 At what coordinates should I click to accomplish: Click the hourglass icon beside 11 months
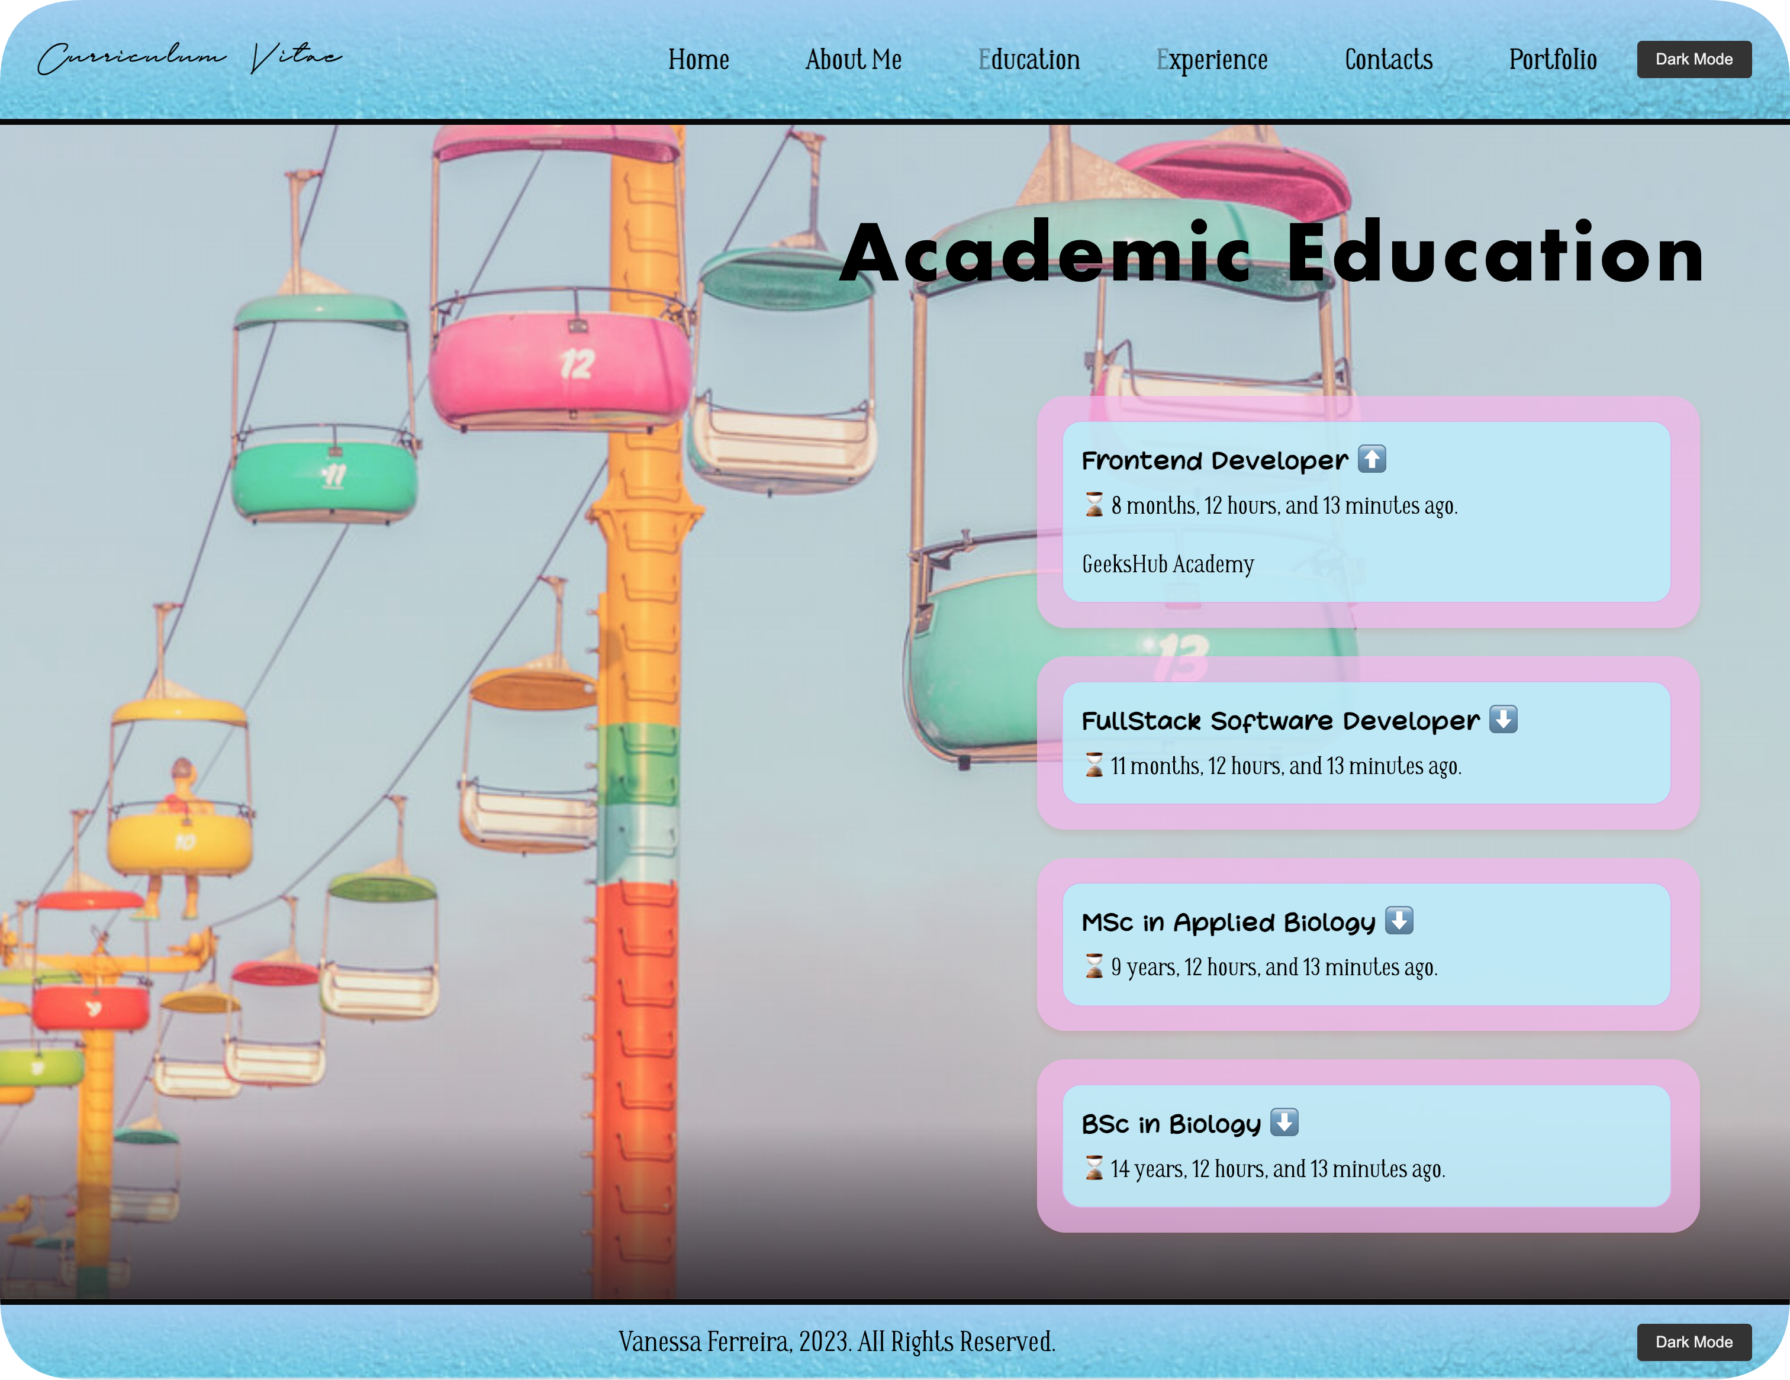[x=1093, y=765]
